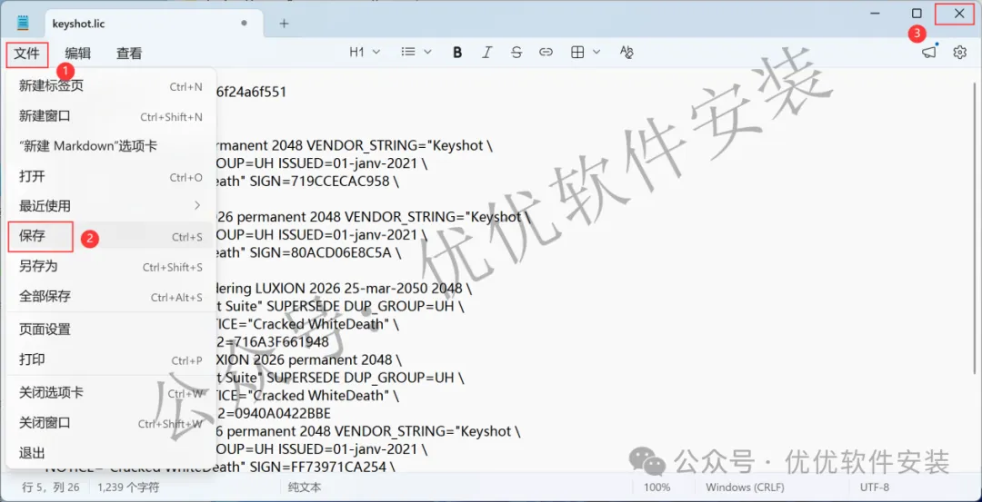The height and width of the screenshot is (502, 982).
Task: Choose 退出 from the menu
Action: (x=111, y=453)
